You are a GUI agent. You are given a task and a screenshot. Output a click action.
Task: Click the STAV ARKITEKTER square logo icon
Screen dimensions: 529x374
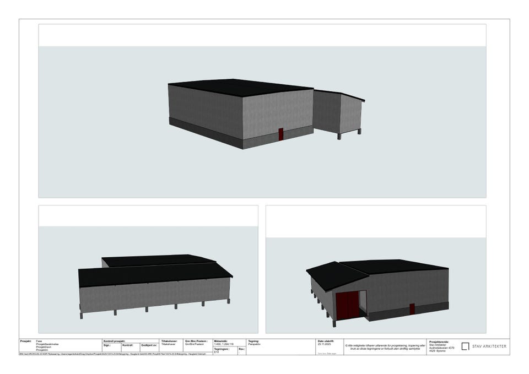click(465, 346)
